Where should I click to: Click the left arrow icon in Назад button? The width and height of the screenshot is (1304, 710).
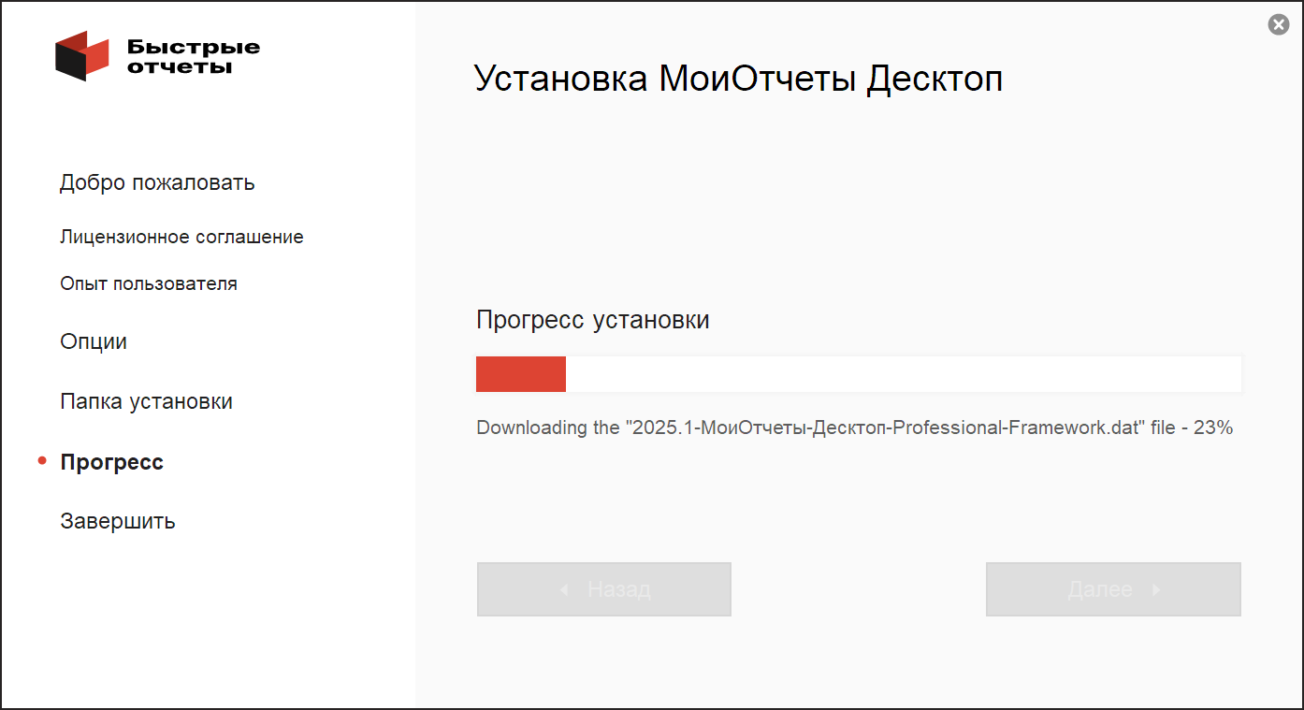[564, 590]
